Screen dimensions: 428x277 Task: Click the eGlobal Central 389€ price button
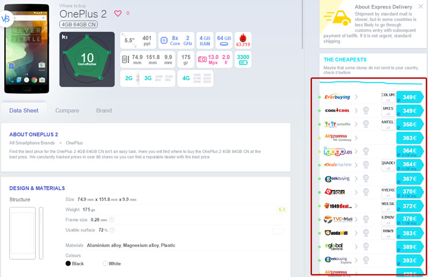tap(410, 247)
